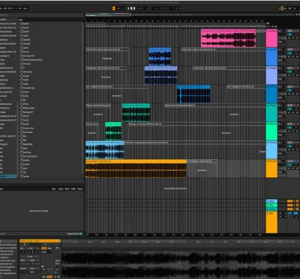Open the Master output dropdown on the lavender track
The height and width of the screenshot is (279, 300).
click(x=282, y=79)
